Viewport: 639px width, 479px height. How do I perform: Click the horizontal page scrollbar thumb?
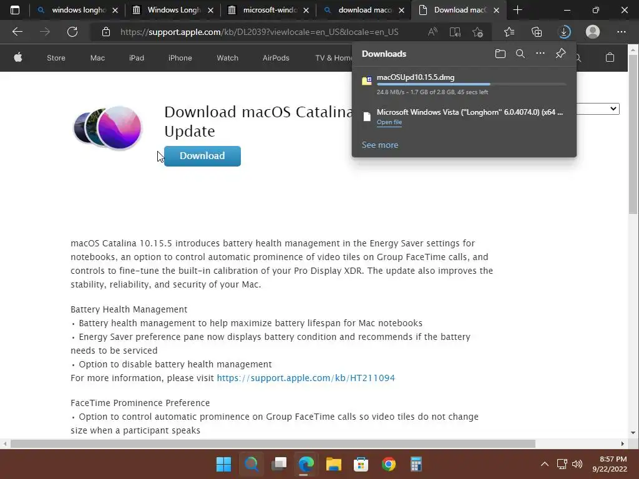click(273, 443)
